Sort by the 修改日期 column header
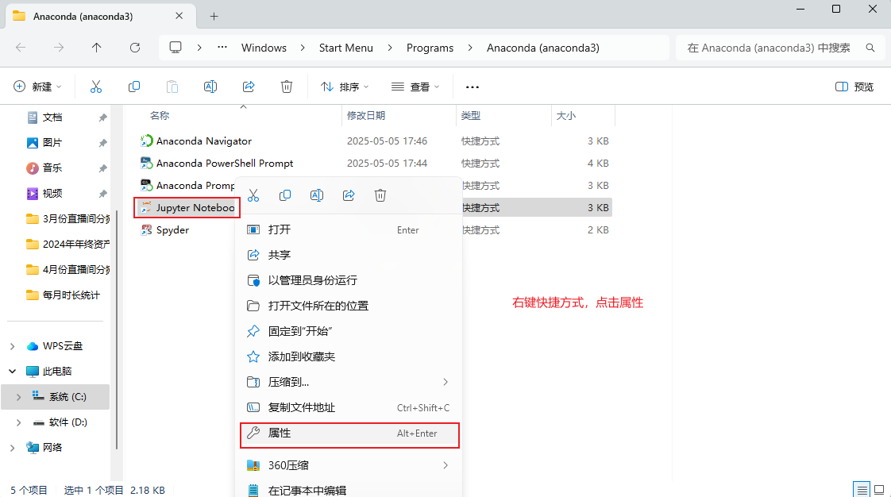The image size is (891, 497). coord(366,116)
